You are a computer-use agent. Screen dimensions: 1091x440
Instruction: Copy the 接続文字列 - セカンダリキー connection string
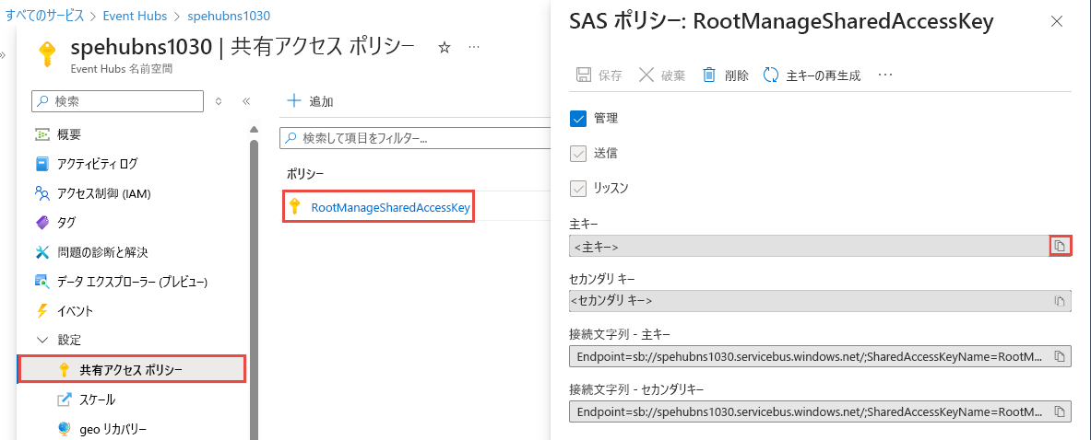[1060, 411]
